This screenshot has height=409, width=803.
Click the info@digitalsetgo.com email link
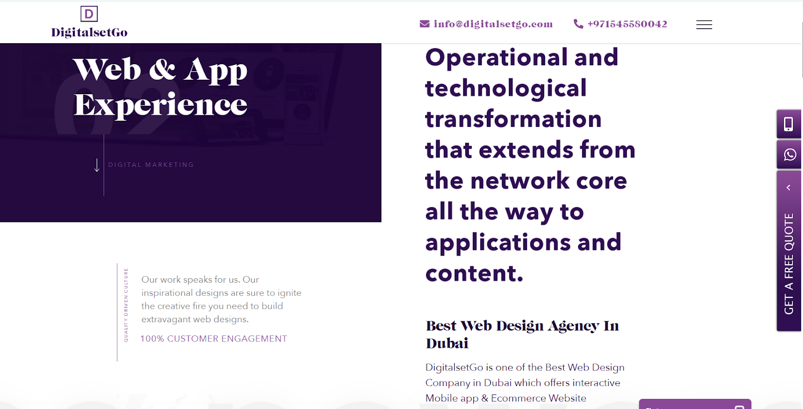tap(493, 24)
